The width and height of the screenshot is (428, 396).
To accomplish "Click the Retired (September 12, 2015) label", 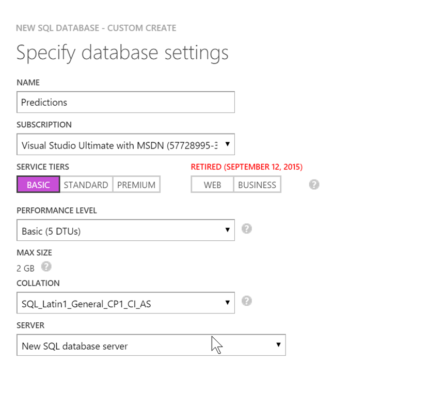I will (247, 167).
